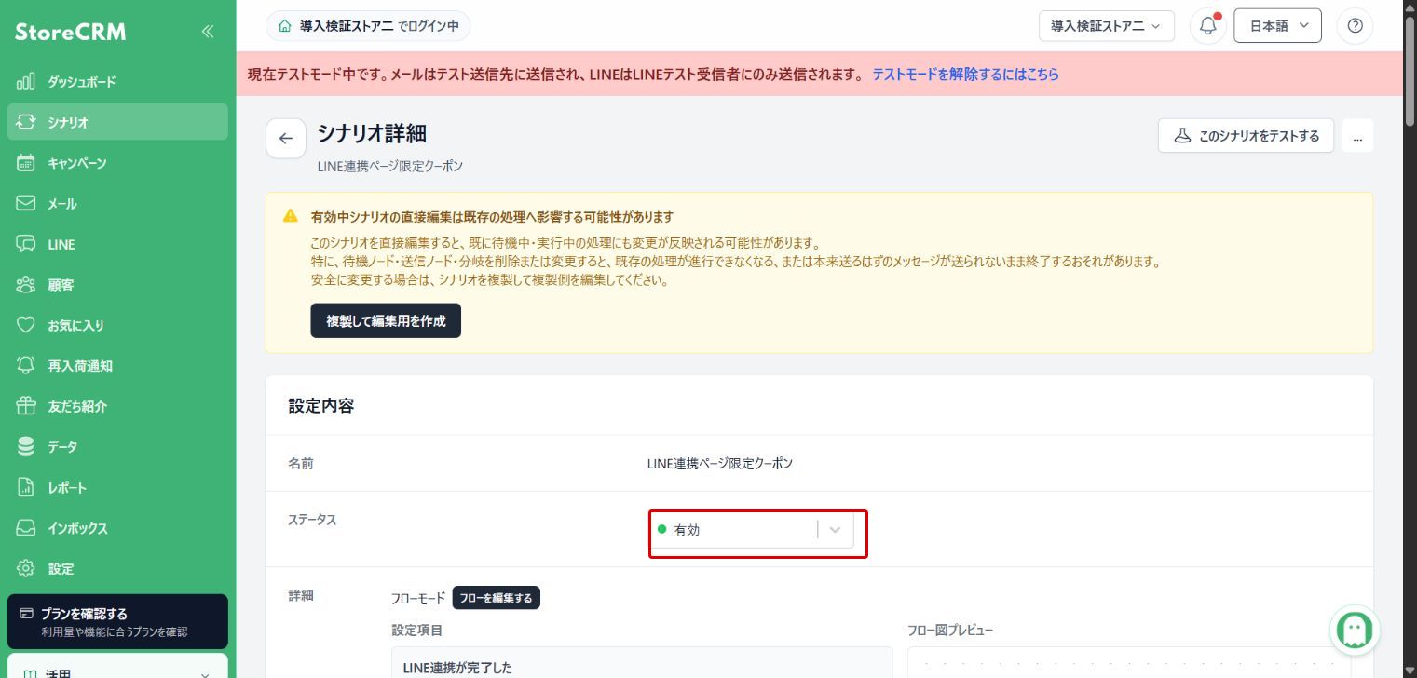
Task: Click the データ database icon
Action: coord(26,447)
